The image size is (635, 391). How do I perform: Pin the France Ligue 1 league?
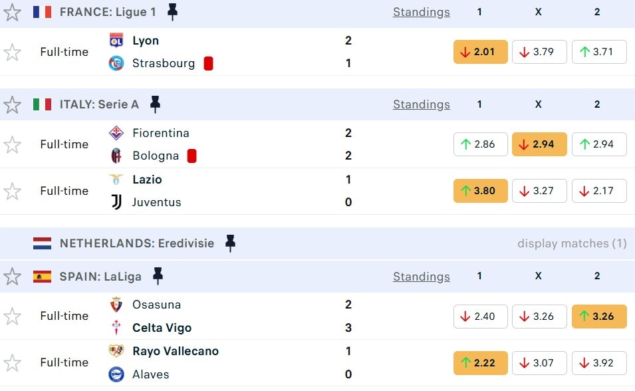click(172, 12)
